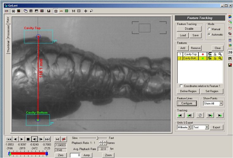This screenshot has height=158, width=233.
Task: Click the red timeline range bar
Action: (28, 154)
